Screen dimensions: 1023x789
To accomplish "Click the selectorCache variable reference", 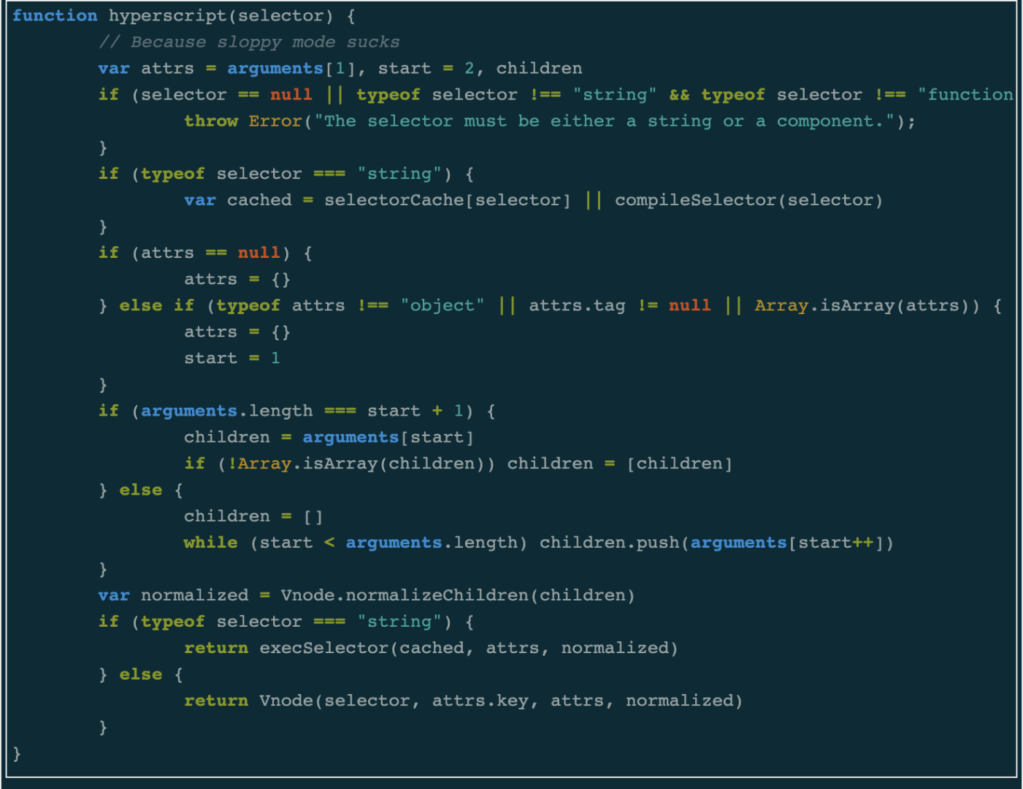I will click(x=394, y=199).
